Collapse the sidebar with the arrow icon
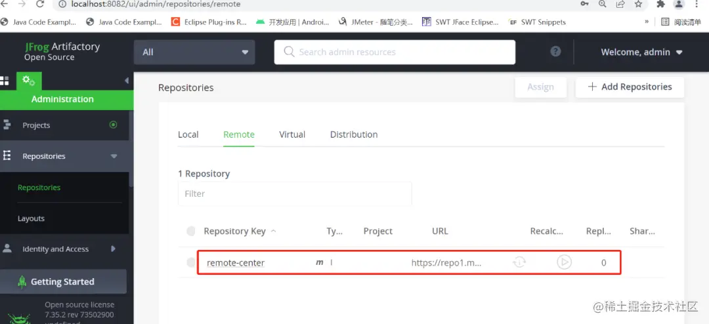709x324 pixels. click(127, 81)
